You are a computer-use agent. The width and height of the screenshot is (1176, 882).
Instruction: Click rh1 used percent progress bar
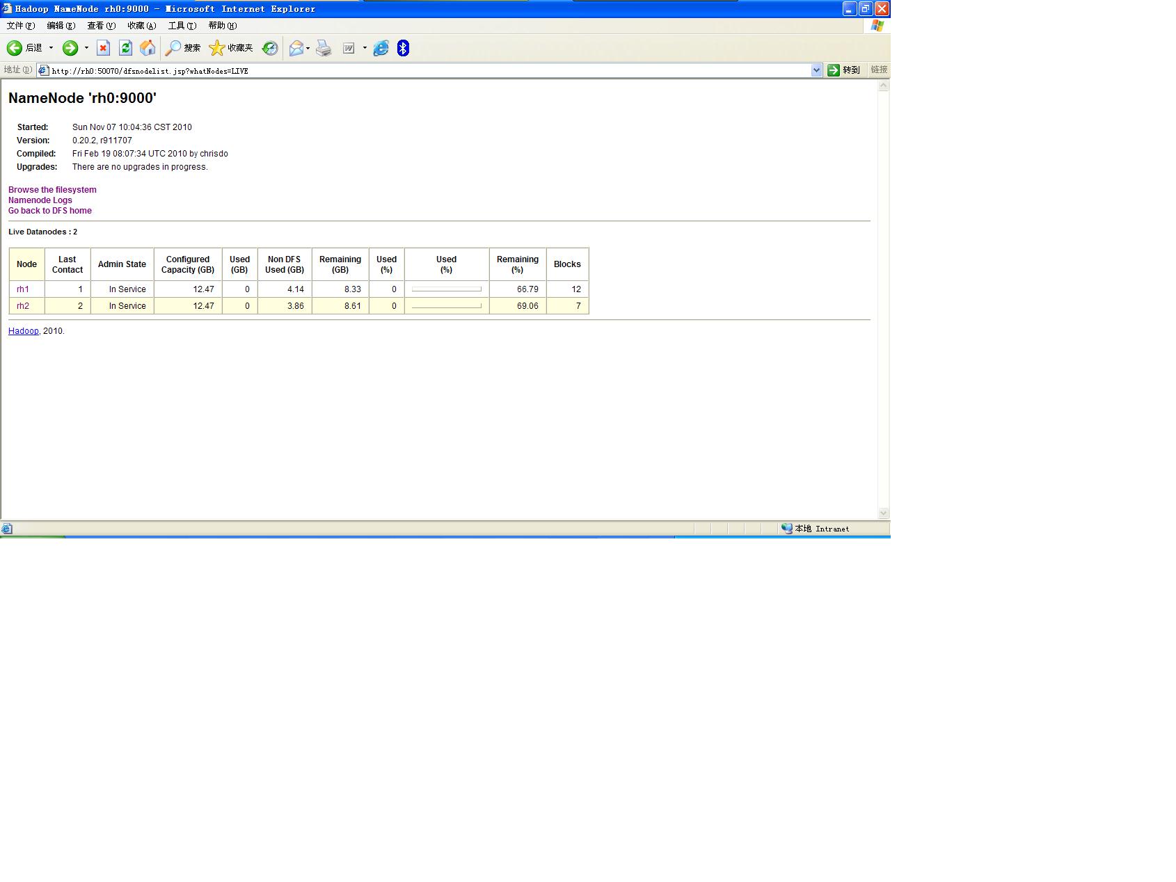coord(447,289)
